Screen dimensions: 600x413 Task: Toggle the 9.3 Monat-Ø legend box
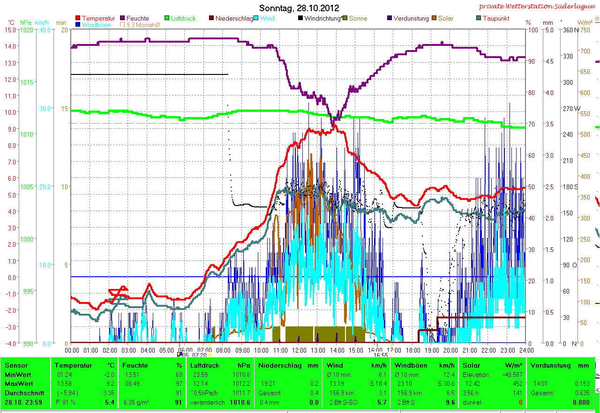123,24
